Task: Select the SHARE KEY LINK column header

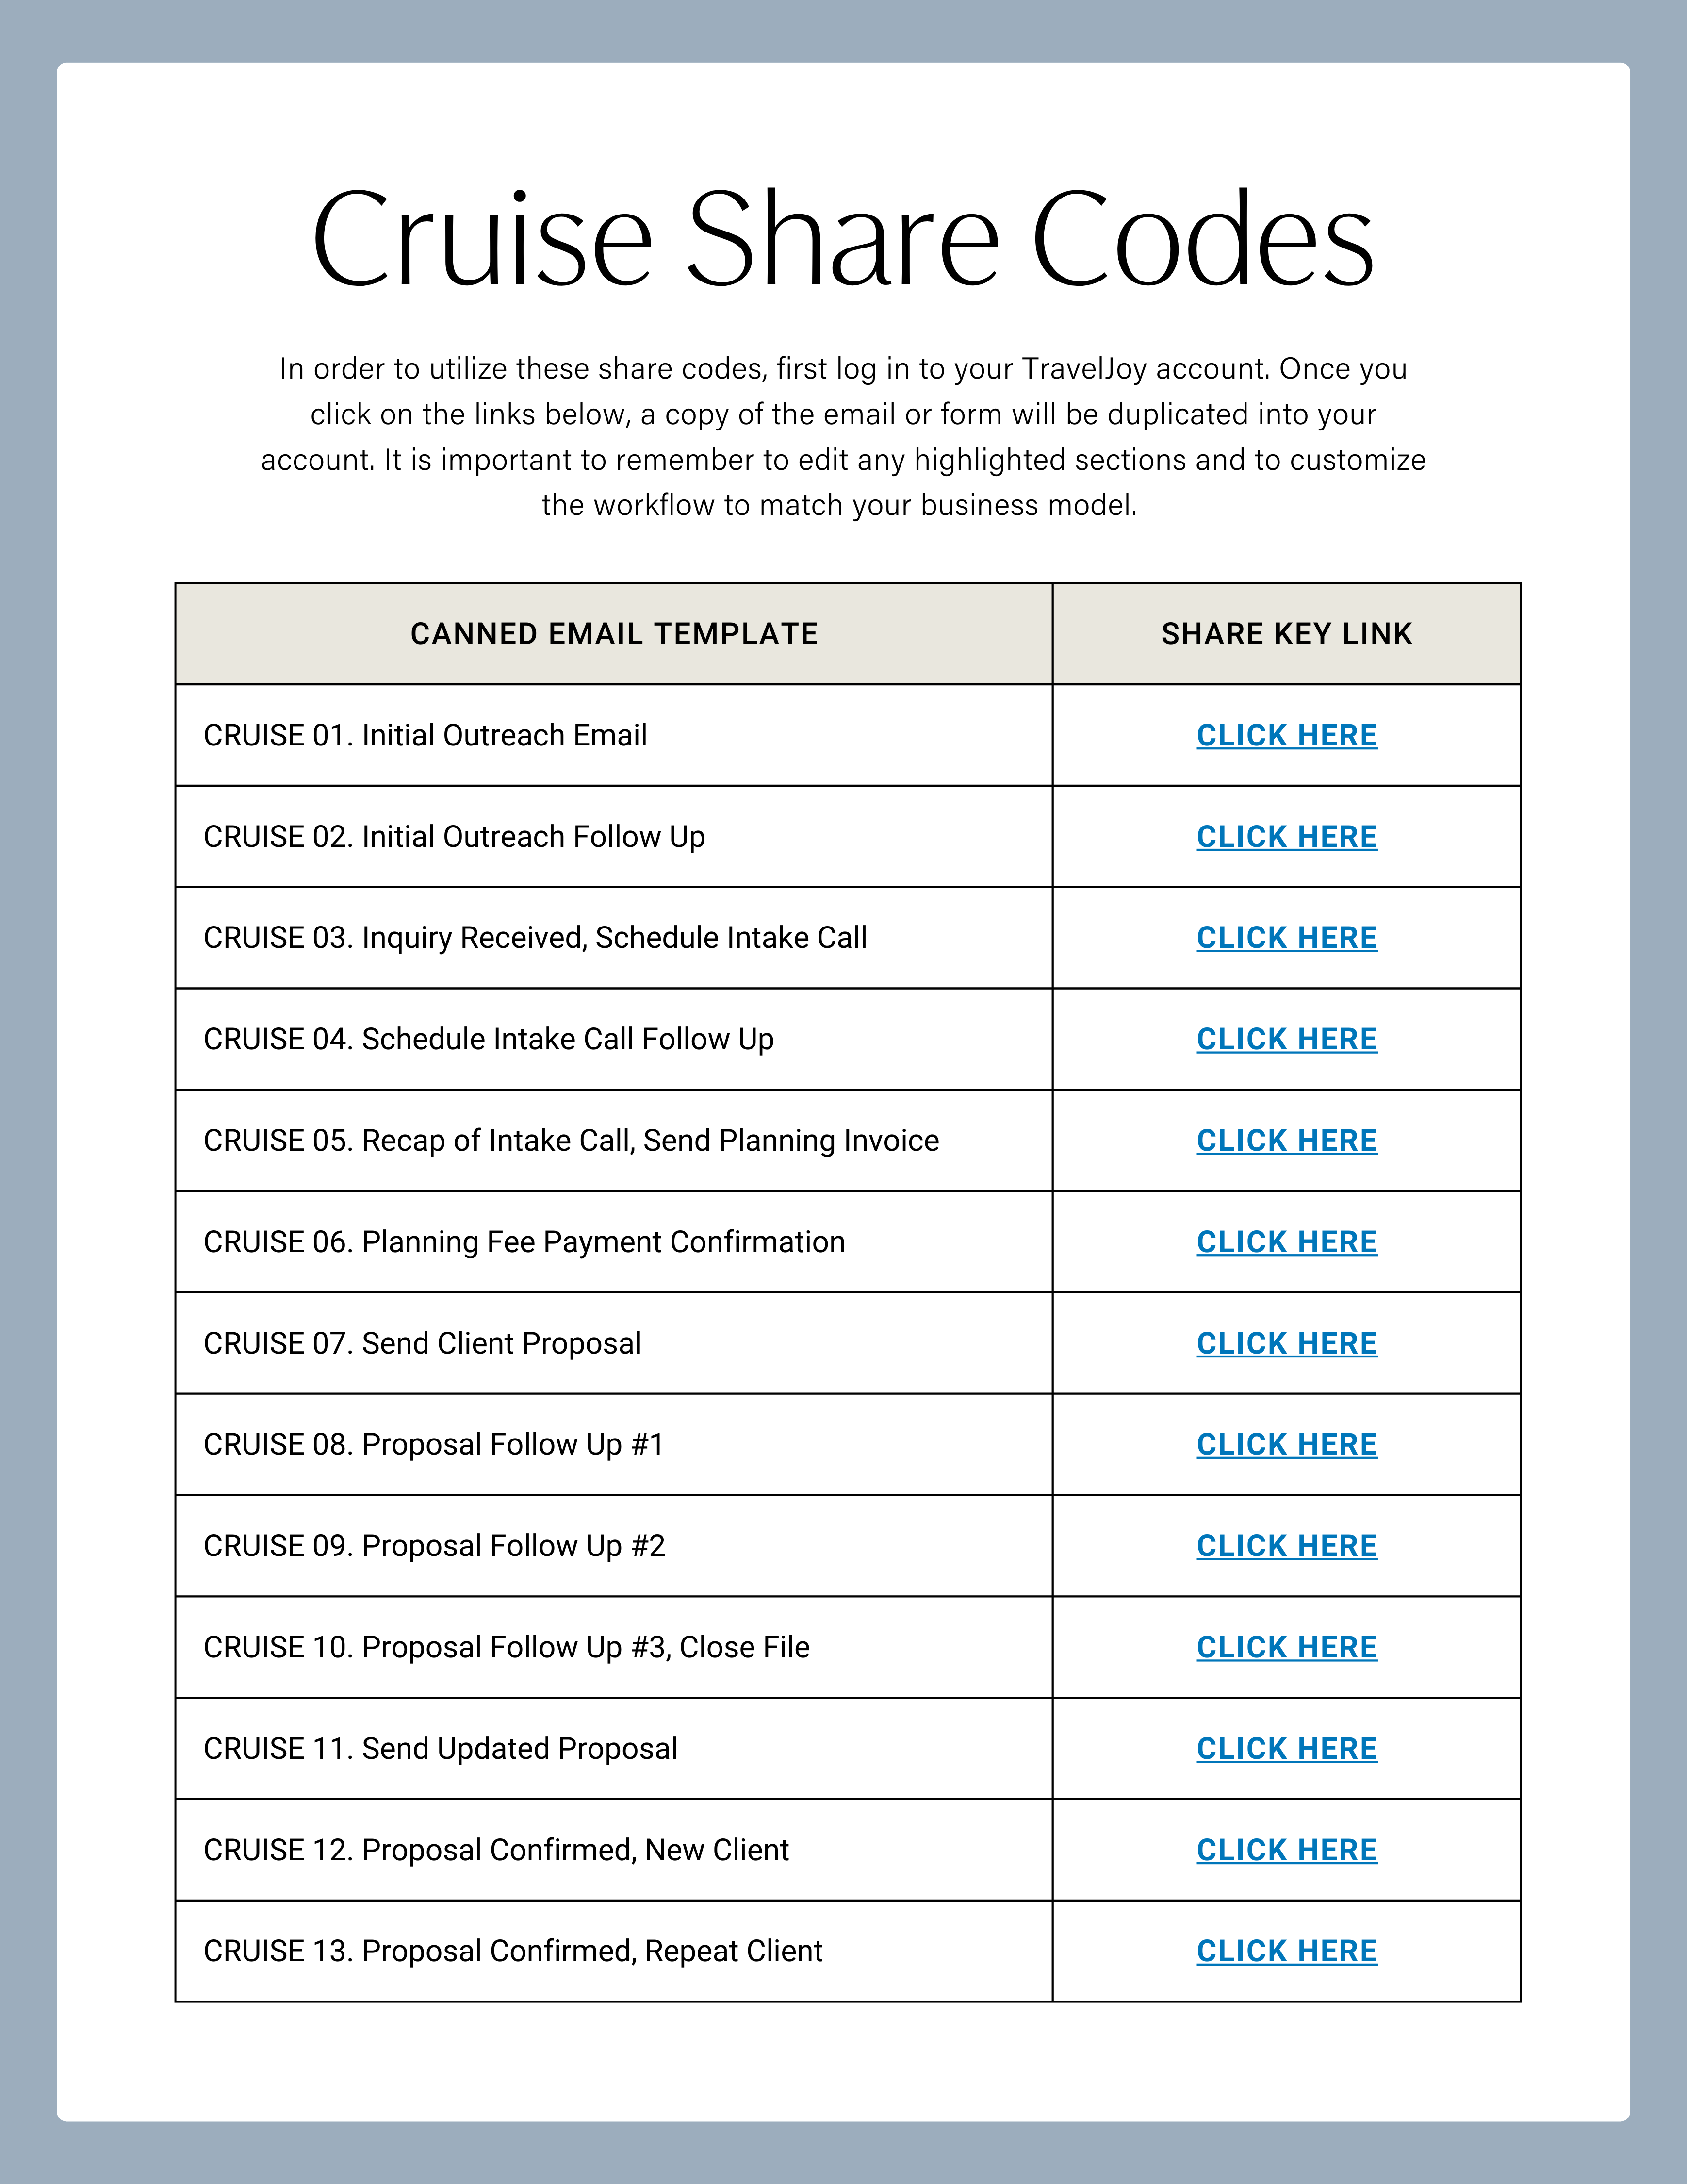Action: coord(1286,634)
